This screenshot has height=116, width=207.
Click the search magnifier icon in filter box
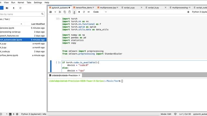point(42,14)
